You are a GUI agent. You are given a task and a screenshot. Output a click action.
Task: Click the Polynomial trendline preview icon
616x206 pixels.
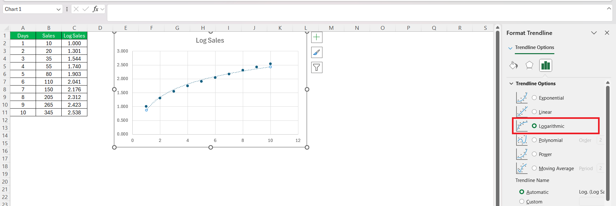coord(522,140)
